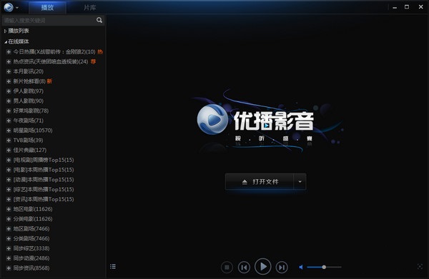Maximize the player window
Screen dimensions: 429x279
coord(407,7)
